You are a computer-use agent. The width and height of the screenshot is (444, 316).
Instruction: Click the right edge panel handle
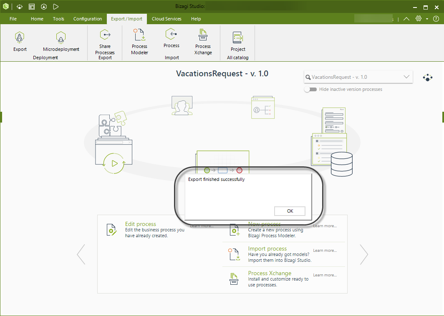coord(443,117)
